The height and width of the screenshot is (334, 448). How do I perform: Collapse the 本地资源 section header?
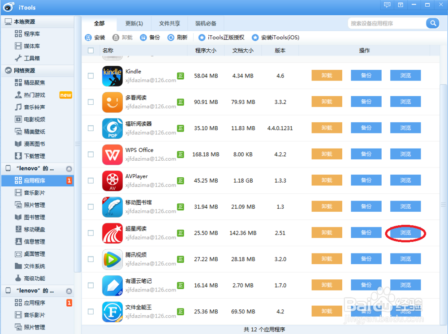38,21
